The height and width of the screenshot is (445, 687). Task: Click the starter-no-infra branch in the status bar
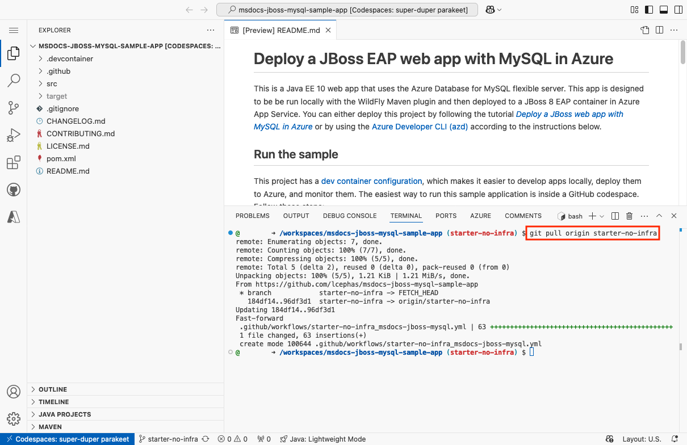click(x=168, y=439)
